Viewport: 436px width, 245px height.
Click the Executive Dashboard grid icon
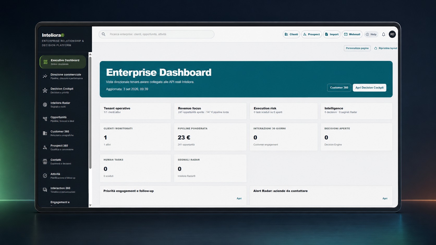click(x=45, y=62)
